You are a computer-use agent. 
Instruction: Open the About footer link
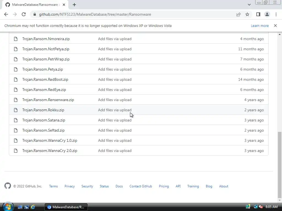(x=224, y=186)
